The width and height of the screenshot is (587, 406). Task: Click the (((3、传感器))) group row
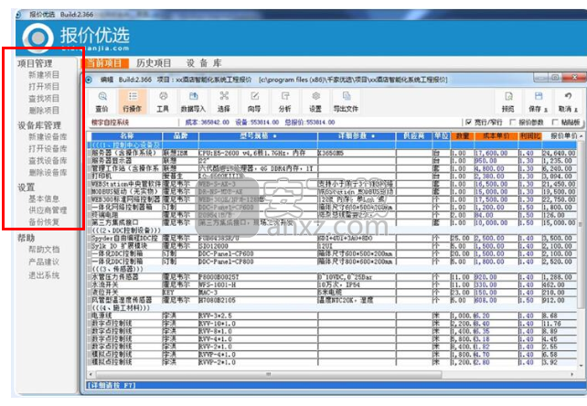coord(334,269)
